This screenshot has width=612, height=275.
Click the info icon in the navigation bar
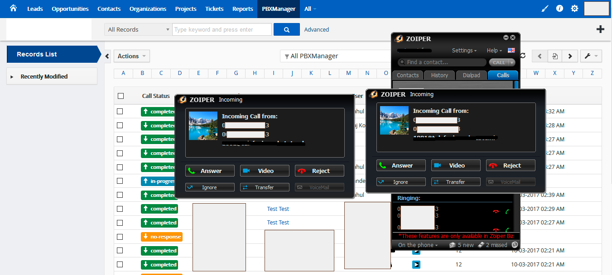559,8
